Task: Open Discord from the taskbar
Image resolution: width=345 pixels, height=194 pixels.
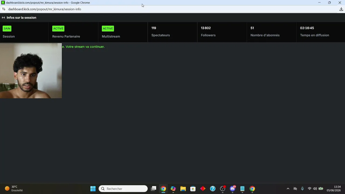Action: pyautogui.click(x=233, y=189)
